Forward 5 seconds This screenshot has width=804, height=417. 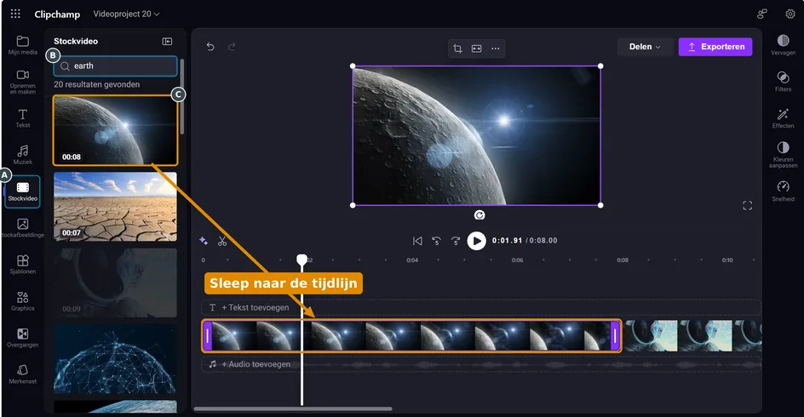pyautogui.click(x=456, y=241)
